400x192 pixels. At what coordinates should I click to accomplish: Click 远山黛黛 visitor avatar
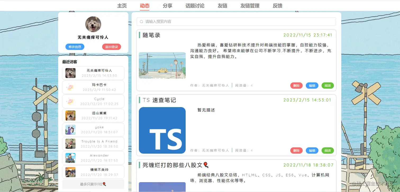click(x=70, y=115)
